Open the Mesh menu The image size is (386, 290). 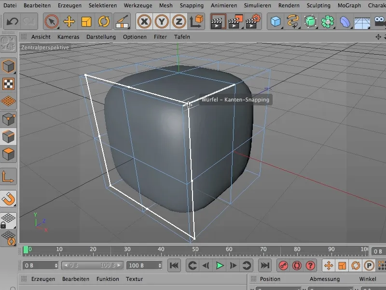coord(165,5)
